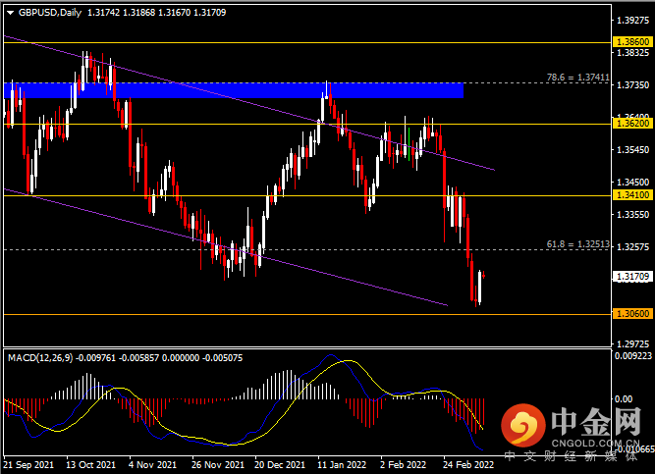655x474 pixels.
Task: Click the blue resistance zone rectangle
Action: [x=234, y=90]
